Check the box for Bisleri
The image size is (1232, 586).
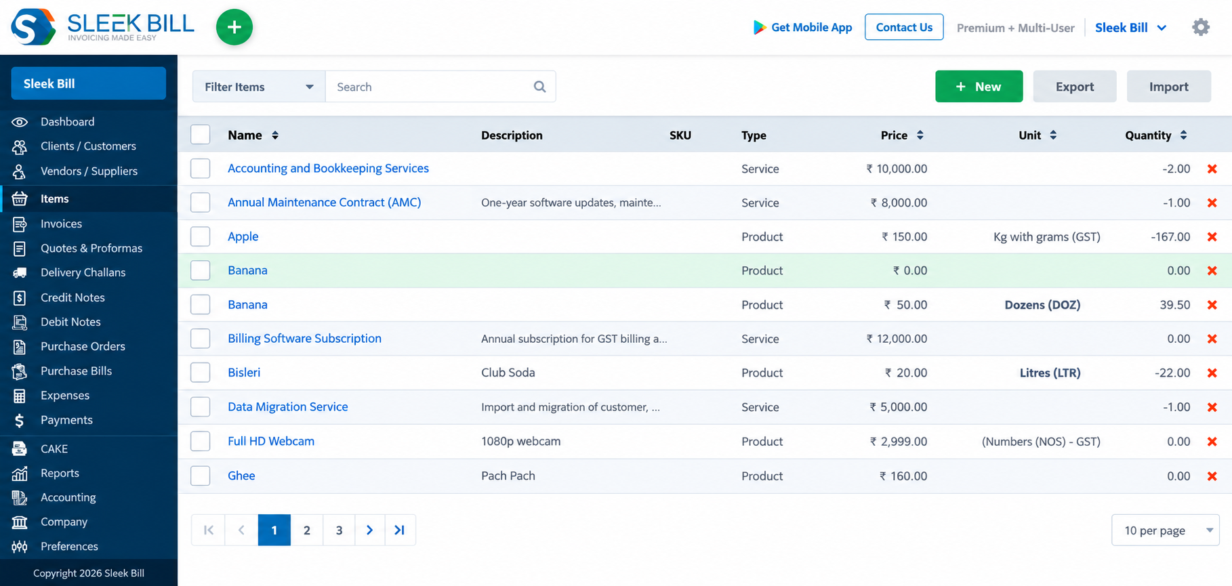200,372
